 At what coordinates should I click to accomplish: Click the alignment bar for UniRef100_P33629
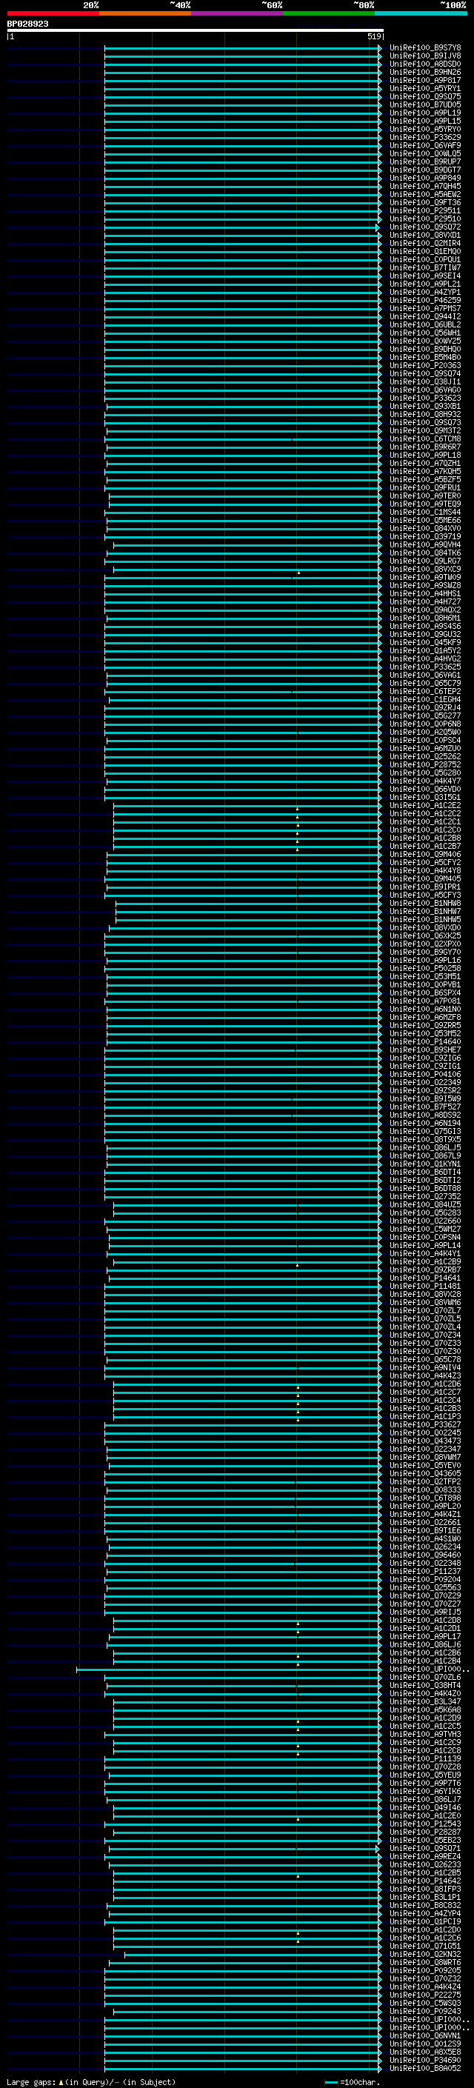click(242, 138)
